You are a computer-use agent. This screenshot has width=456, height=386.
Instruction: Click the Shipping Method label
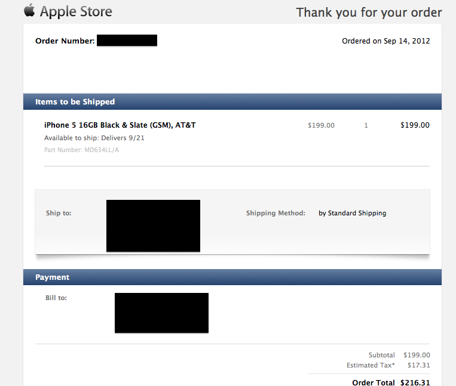click(276, 213)
